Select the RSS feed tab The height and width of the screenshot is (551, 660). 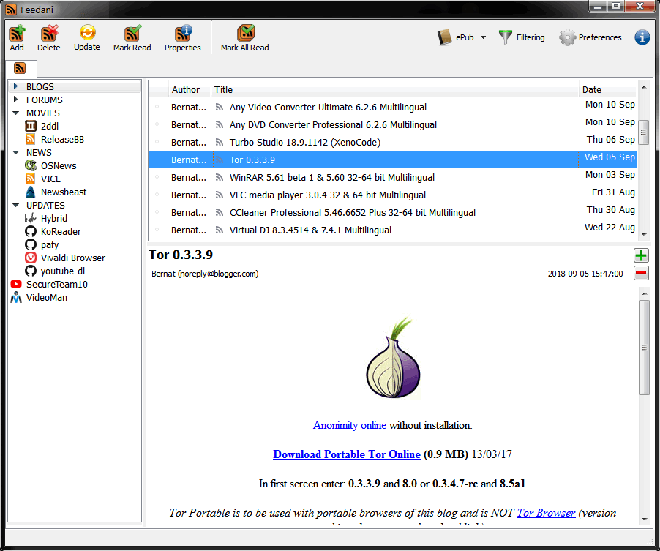(x=20, y=69)
